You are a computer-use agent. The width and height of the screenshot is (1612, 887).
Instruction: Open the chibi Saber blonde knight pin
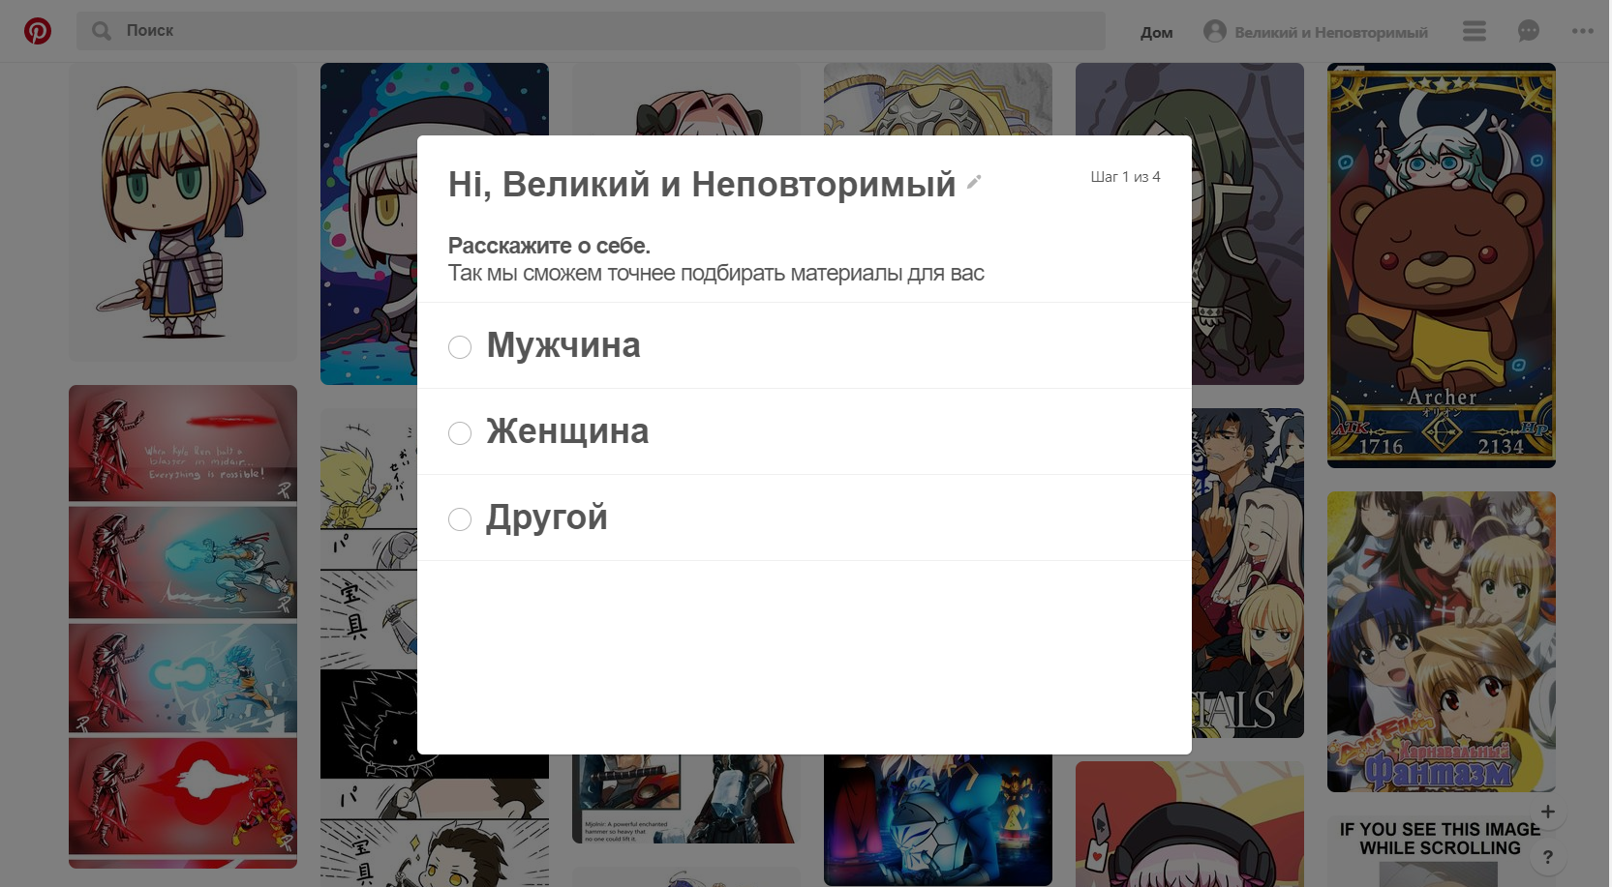(183, 212)
